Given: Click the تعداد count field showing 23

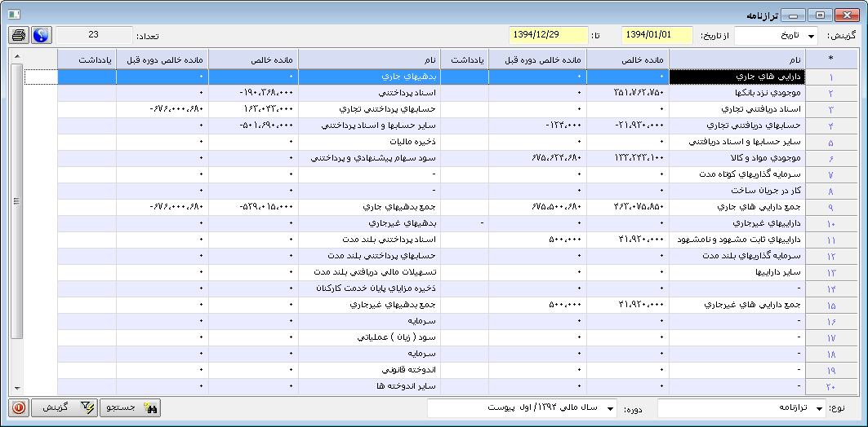Looking at the screenshot, I should [94, 35].
